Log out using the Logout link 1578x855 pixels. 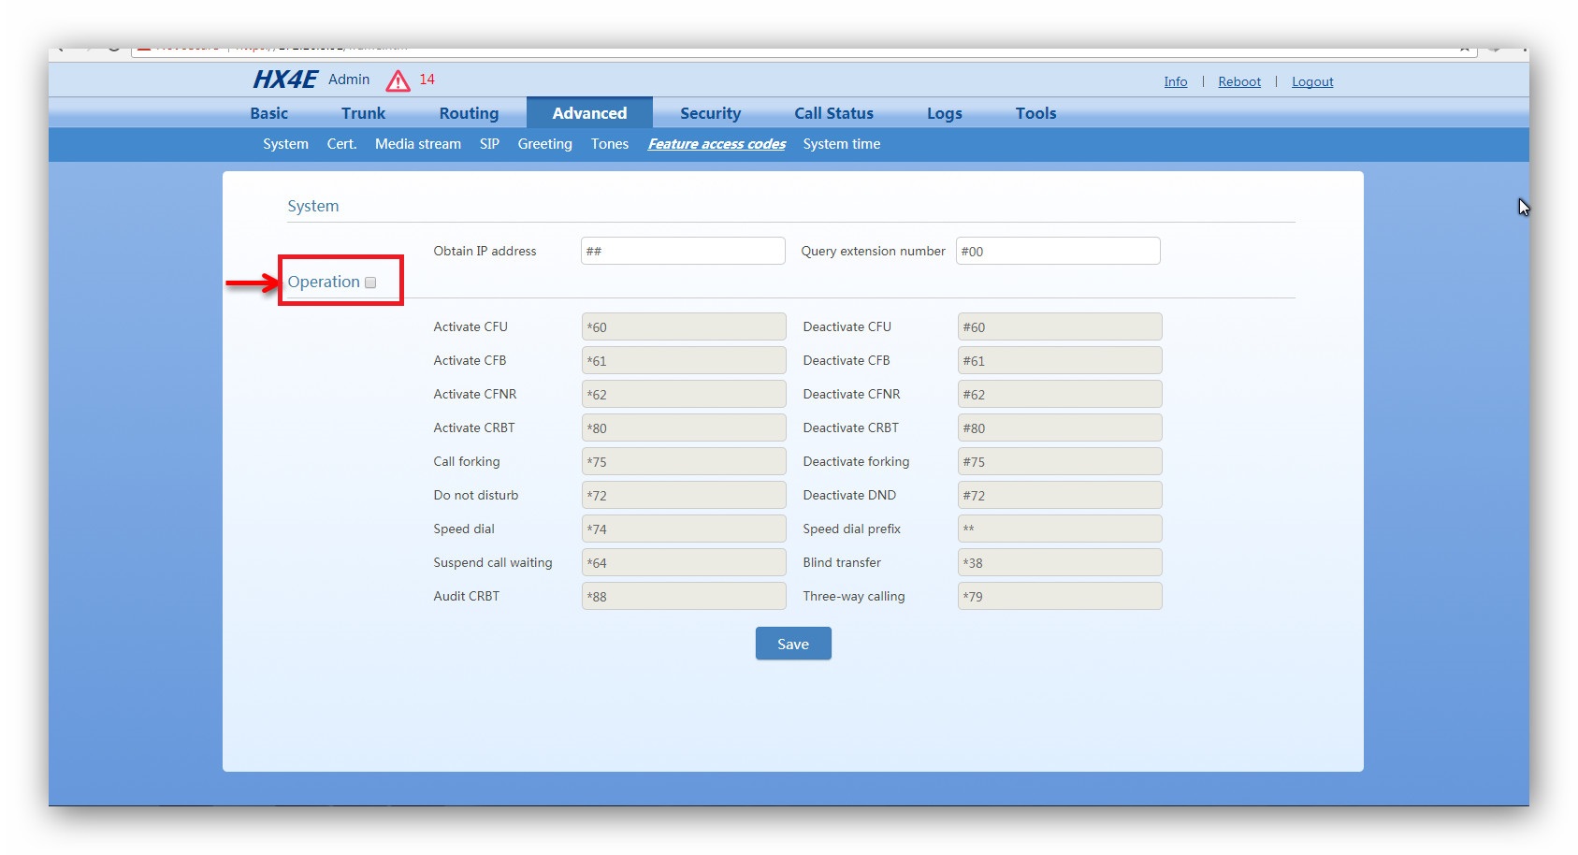[1311, 82]
